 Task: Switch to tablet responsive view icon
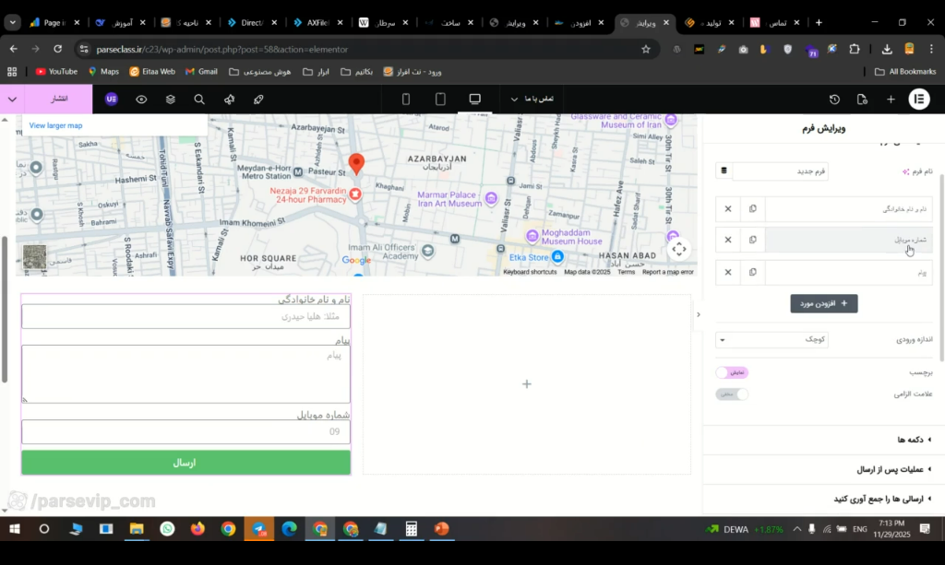pos(440,100)
